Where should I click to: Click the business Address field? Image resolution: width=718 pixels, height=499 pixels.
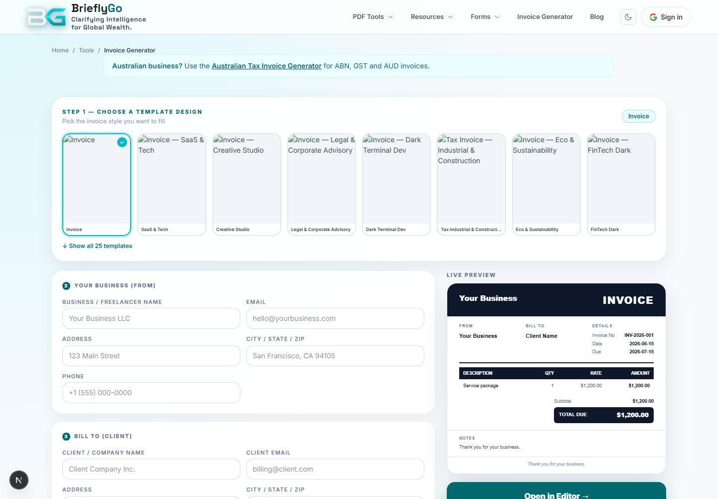[151, 356]
